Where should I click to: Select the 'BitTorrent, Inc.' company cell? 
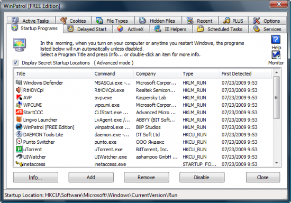(152, 150)
